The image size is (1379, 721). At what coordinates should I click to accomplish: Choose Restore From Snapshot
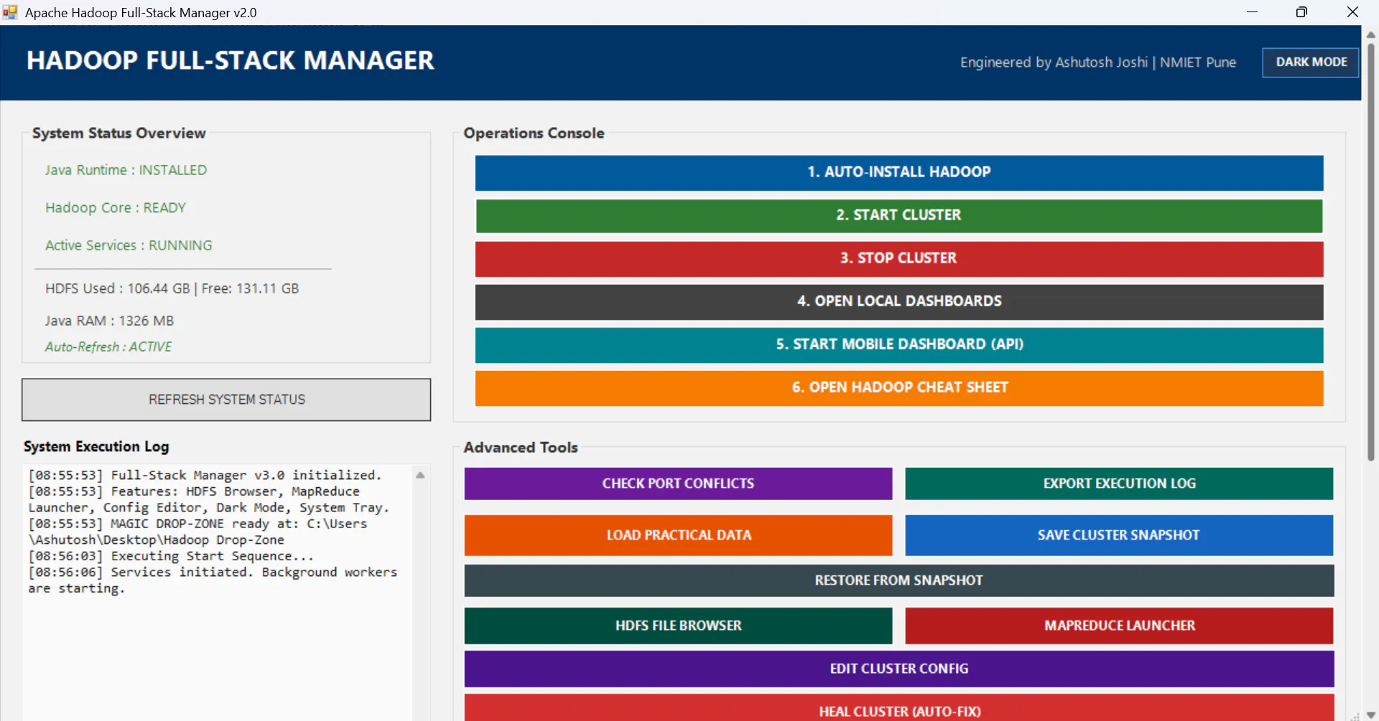(x=899, y=580)
